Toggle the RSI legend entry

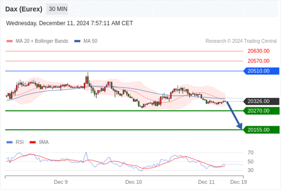[15, 142]
